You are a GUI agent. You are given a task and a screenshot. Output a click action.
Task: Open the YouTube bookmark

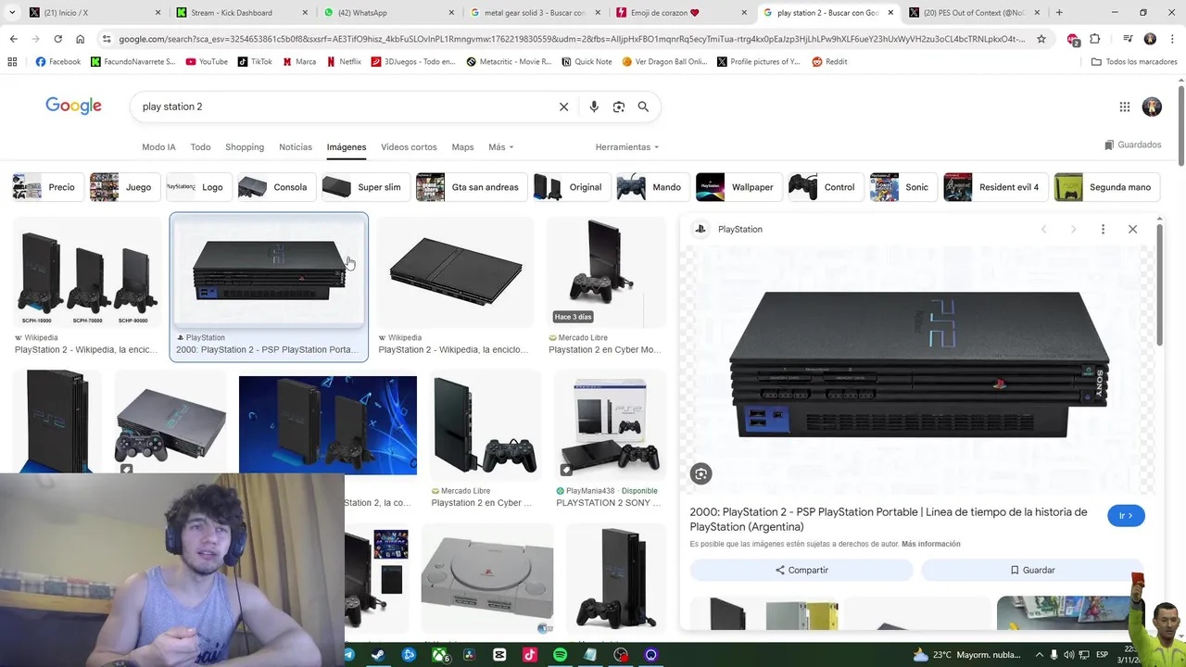pos(207,62)
